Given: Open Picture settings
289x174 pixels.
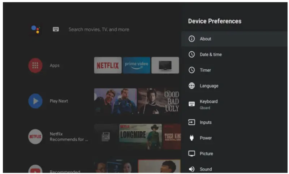Looking at the screenshot, I should (234, 154).
